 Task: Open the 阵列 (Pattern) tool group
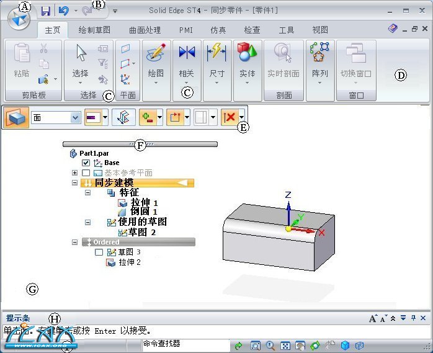click(x=320, y=62)
